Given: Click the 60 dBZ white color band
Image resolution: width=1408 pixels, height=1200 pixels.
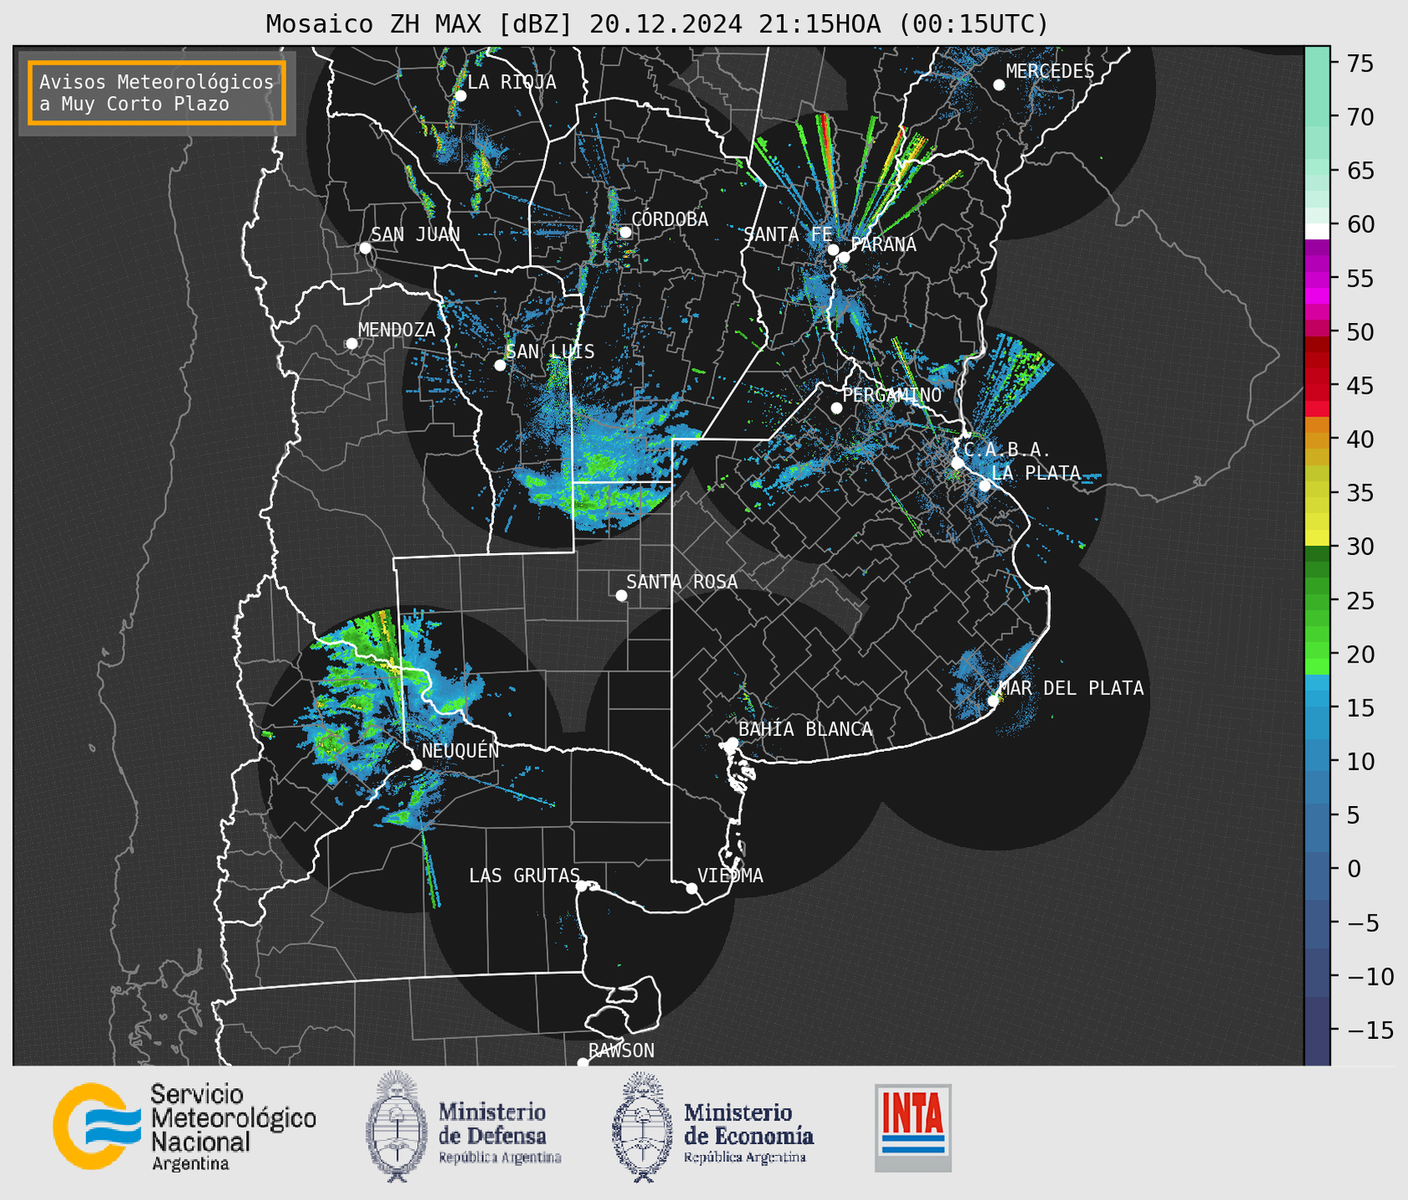Looking at the screenshot, I should 1317,231.
